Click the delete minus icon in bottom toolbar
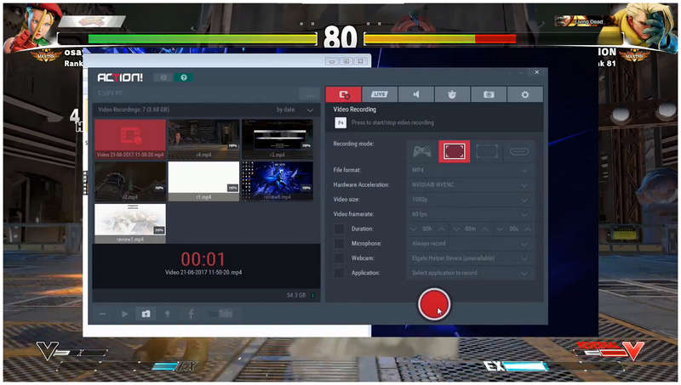The image size is (681, 385). click(x=102, y=314)
